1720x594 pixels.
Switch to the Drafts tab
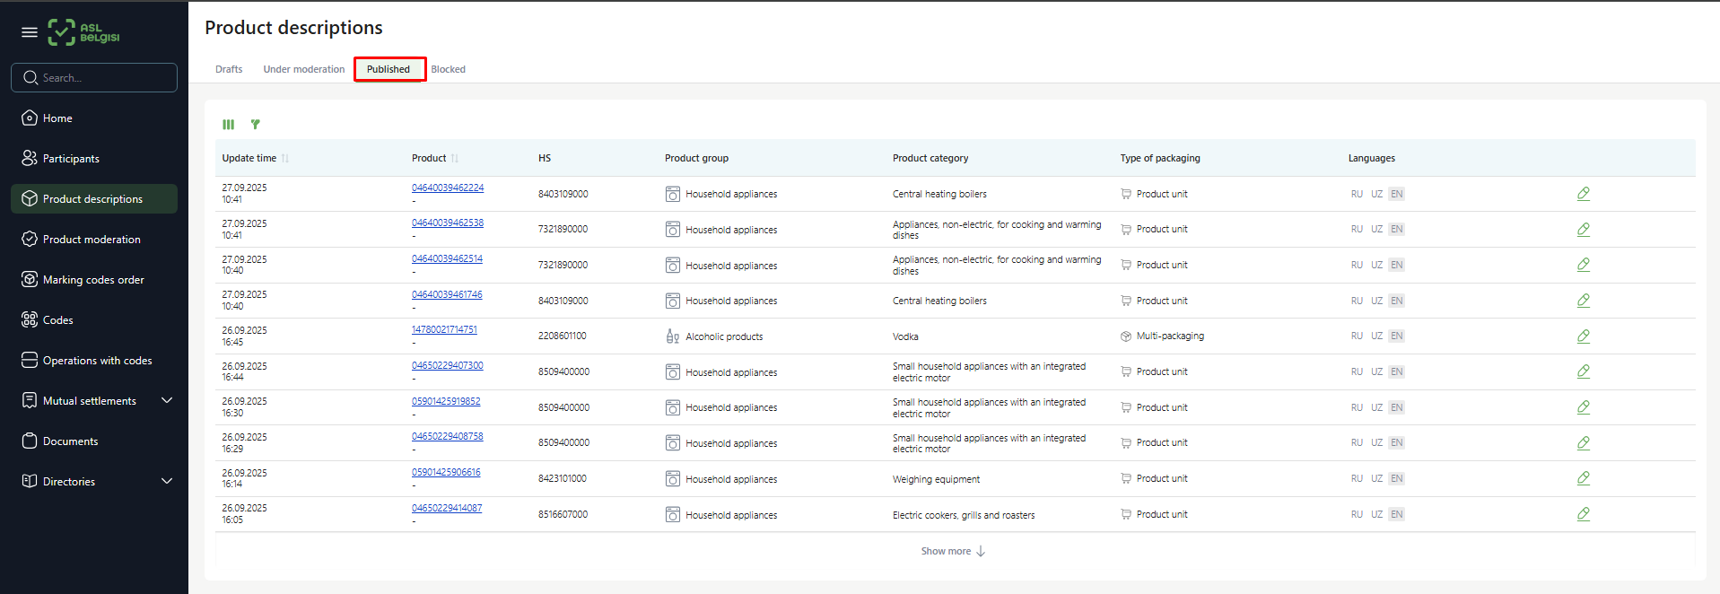click(229, 69)
